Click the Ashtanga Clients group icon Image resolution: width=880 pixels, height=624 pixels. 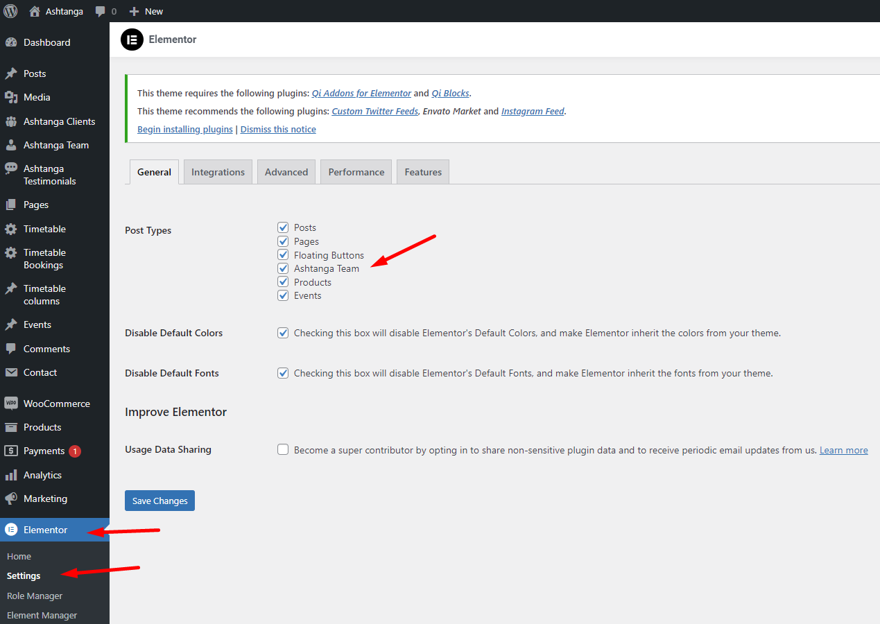(x=11, y=121)
